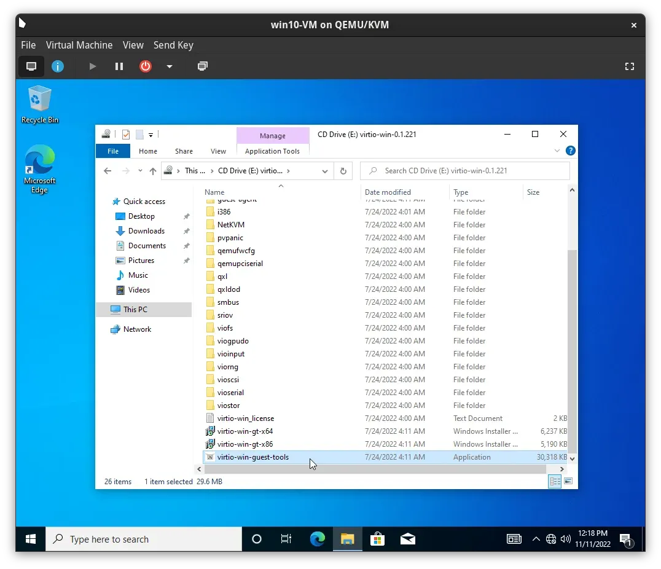Select the viostor folder
Image resolution: width=661 pixels, height=569 pixels.
pos(385,405)
